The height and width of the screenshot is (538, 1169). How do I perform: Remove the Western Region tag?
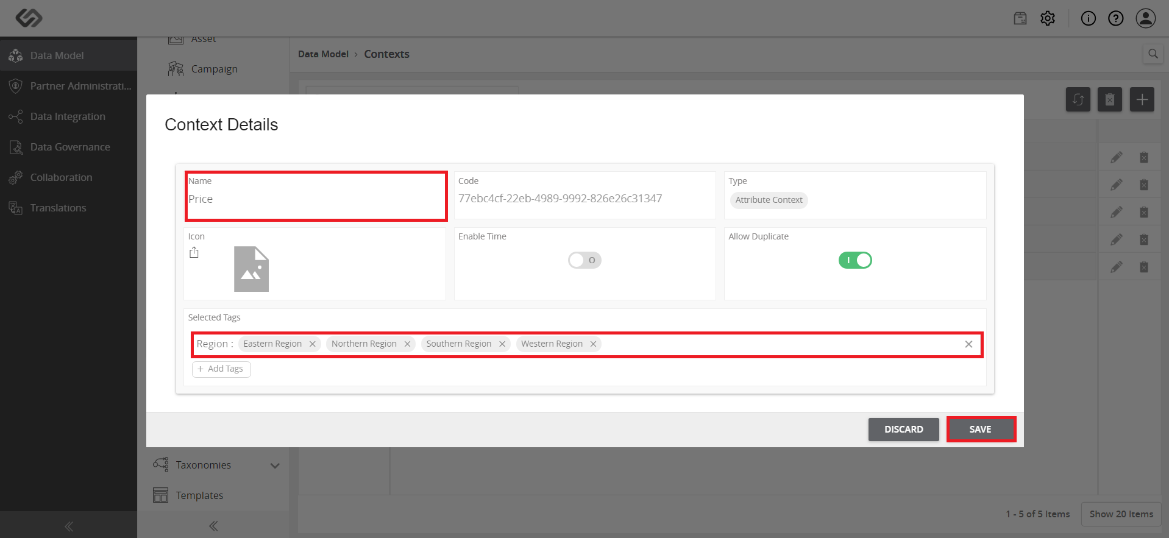point(593,344)
